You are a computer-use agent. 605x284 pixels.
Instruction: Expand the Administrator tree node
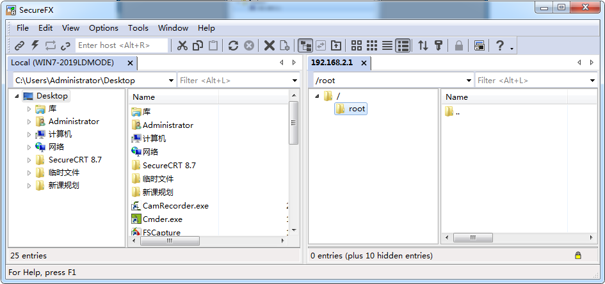pyautogui.click(x=29, y=122)
